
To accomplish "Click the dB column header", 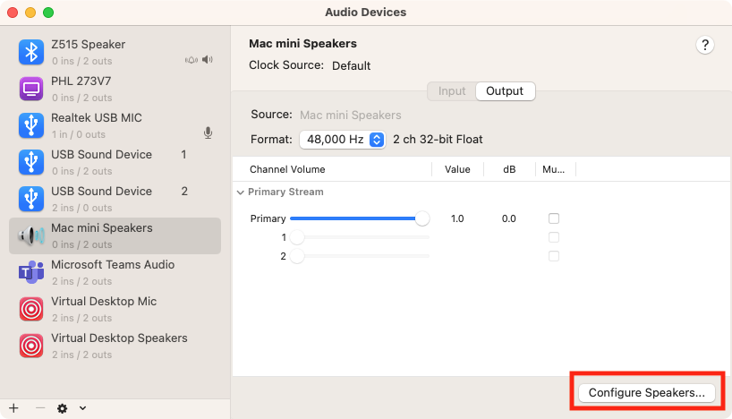I will (509, 169).
